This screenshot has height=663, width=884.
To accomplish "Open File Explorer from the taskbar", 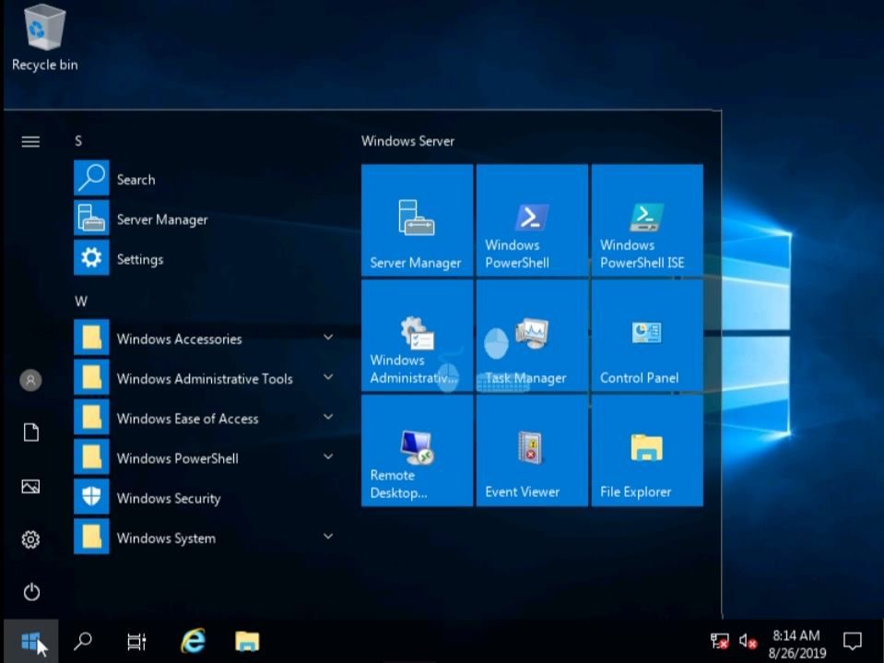I will (247, 640).
